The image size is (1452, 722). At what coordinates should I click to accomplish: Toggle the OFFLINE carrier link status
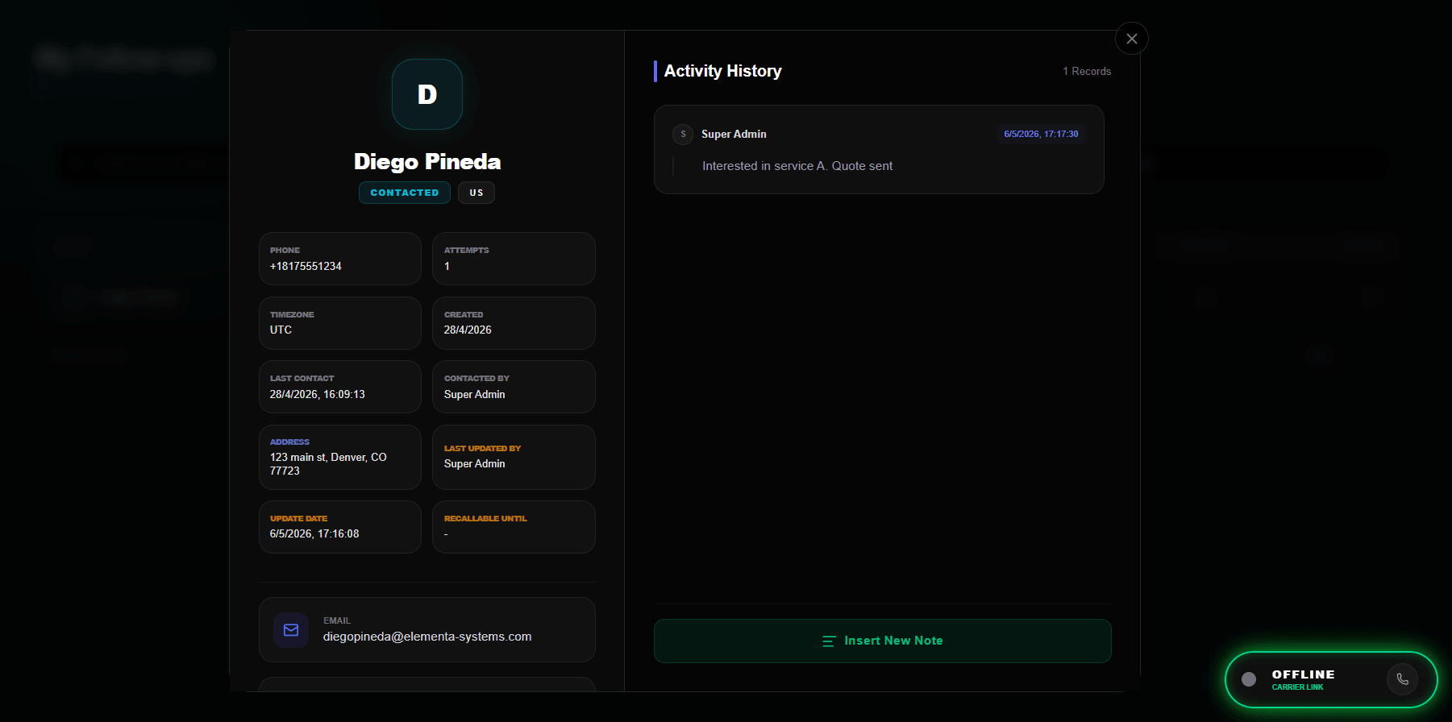pyautogui.click(x=1331, y=679)
